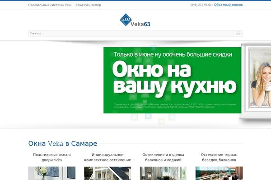The width and height of the screenshot is (271, 180).
Task: Click the thumbnail under 'Пластиковые окна и двери Veka'
Action: point(52,173)
